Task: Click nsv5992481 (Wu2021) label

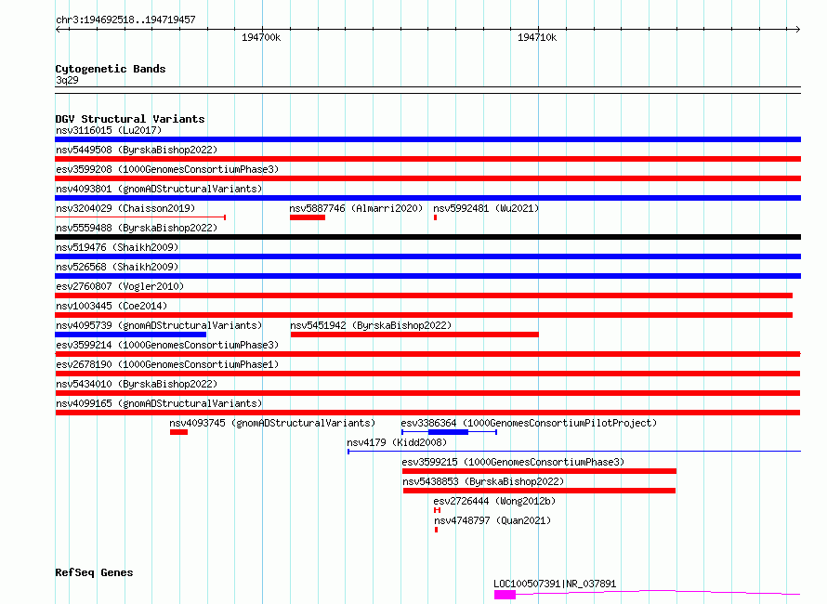Action: click(486, 208)
